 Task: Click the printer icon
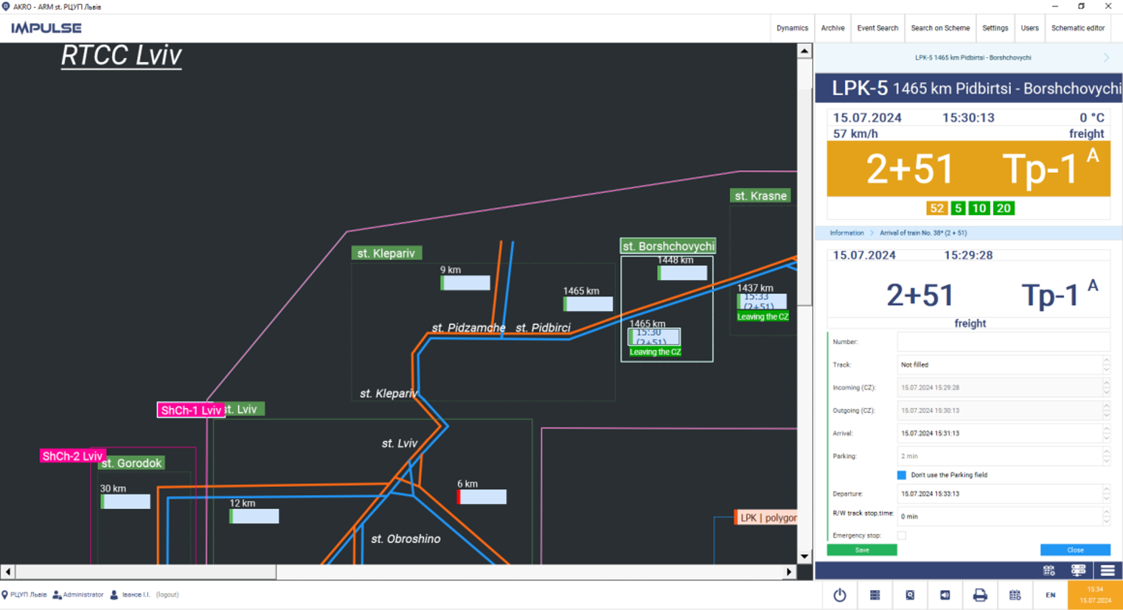980,595
